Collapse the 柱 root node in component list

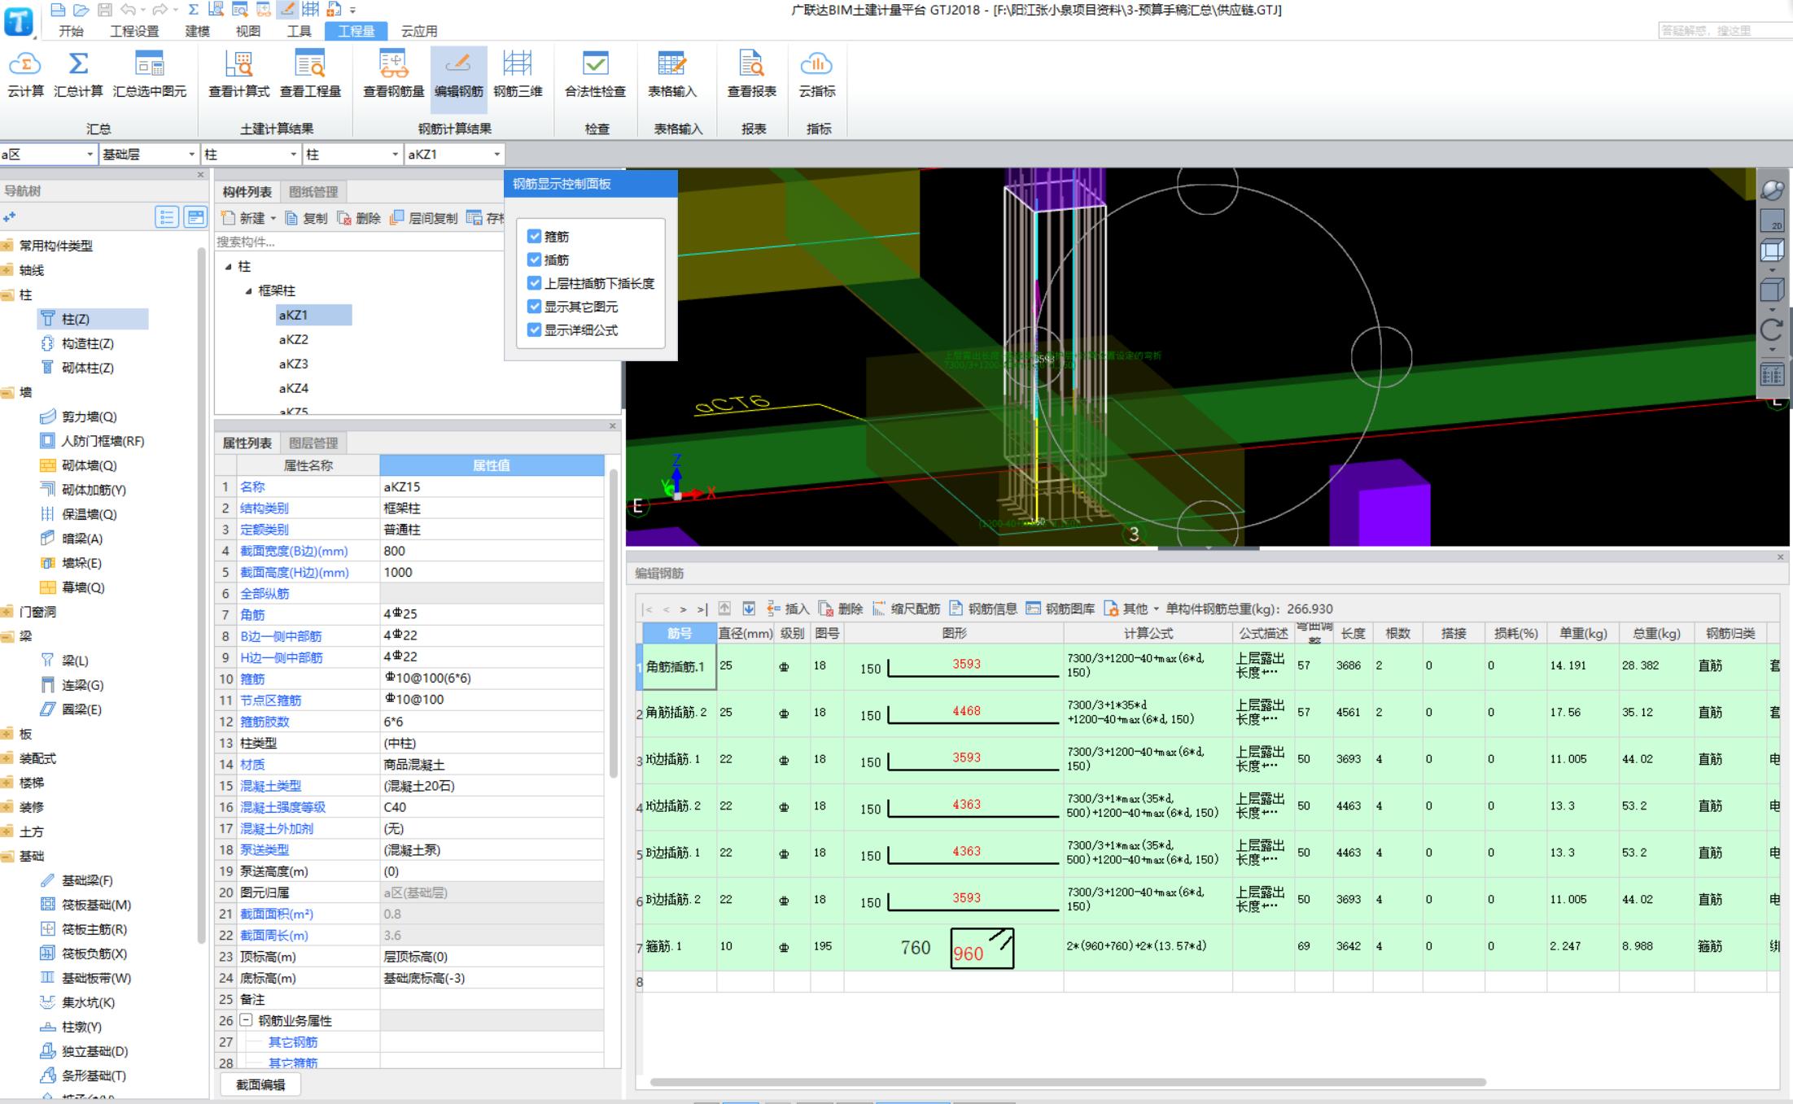[229, 266]
